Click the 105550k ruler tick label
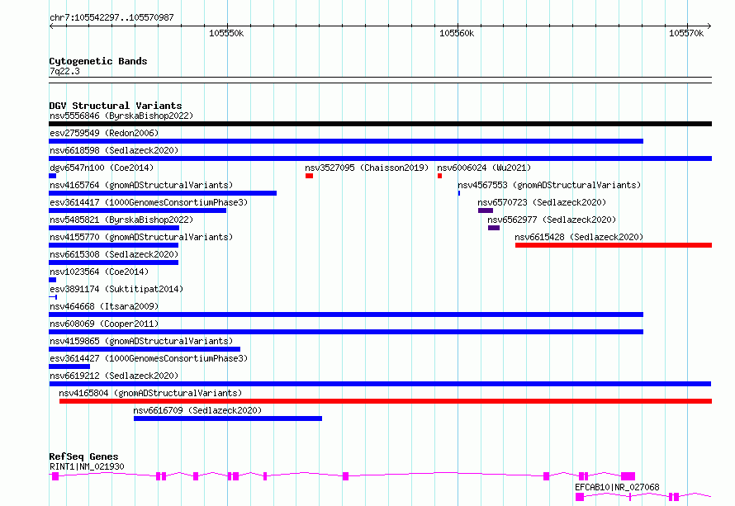 pos(226,33)
